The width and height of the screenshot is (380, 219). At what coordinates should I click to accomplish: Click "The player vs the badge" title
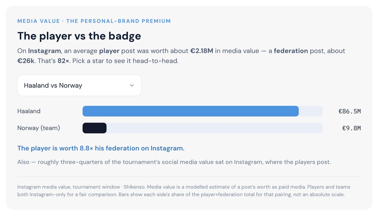click(x=79, y=36)
